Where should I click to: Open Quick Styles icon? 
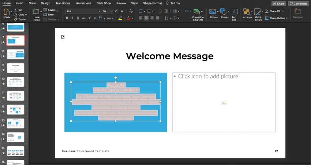pyautogui.click(x=258, y=12)
